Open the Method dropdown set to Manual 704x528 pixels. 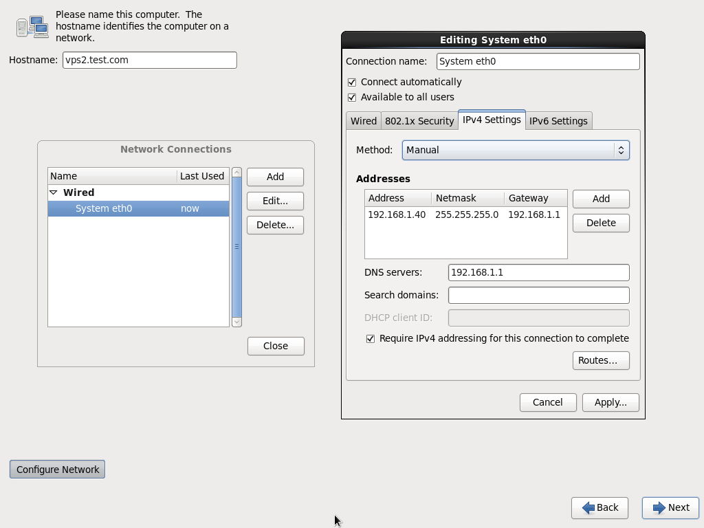(516, 150)
